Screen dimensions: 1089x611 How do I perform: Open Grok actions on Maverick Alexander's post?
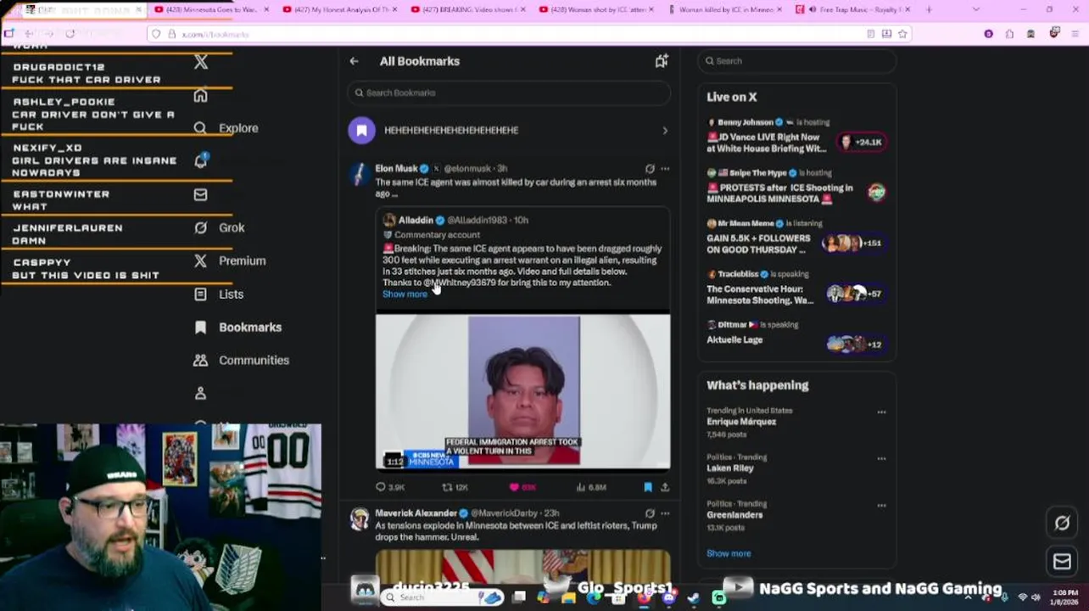(x=650, y=513)
